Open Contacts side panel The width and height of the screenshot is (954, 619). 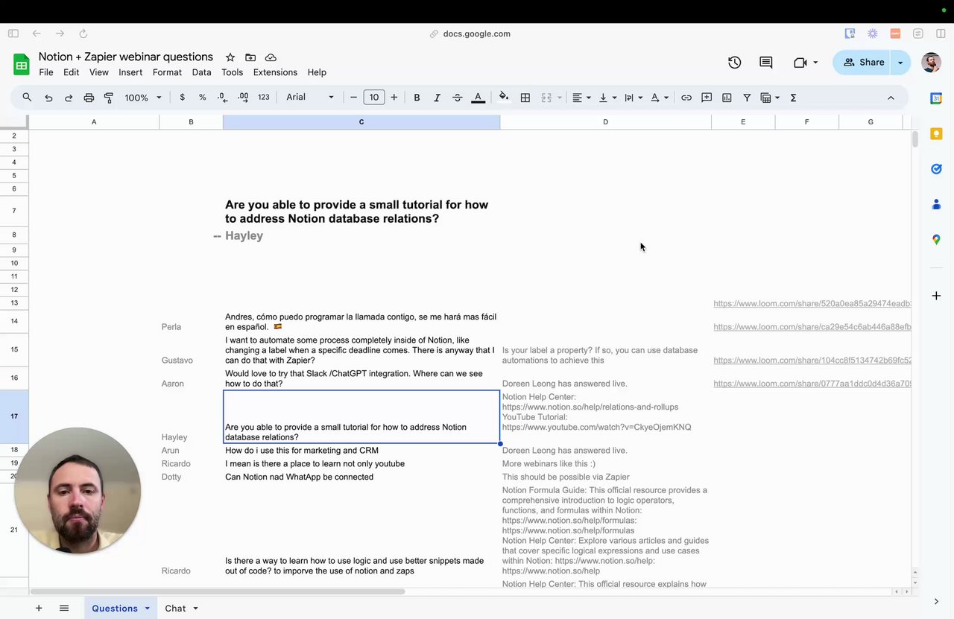936,204
